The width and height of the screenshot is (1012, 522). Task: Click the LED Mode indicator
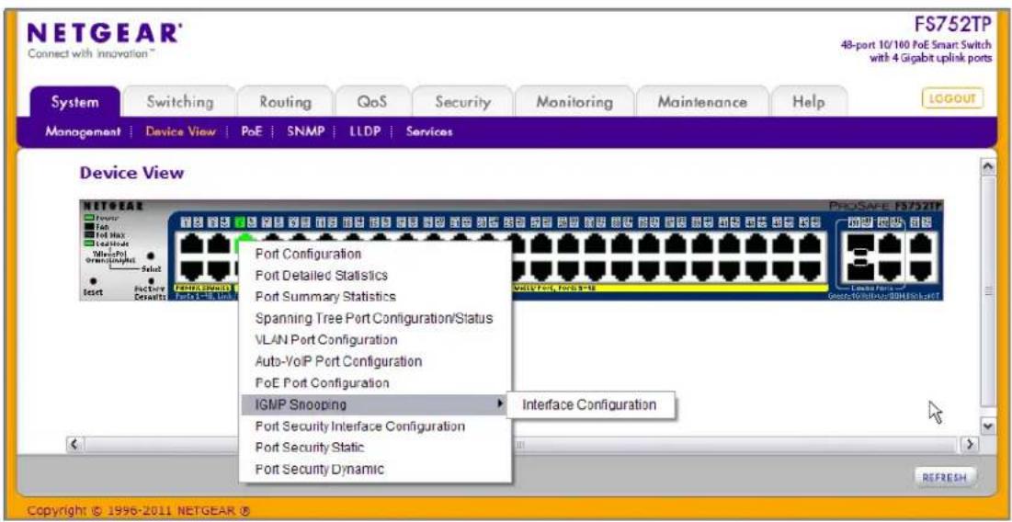point(89,244)
